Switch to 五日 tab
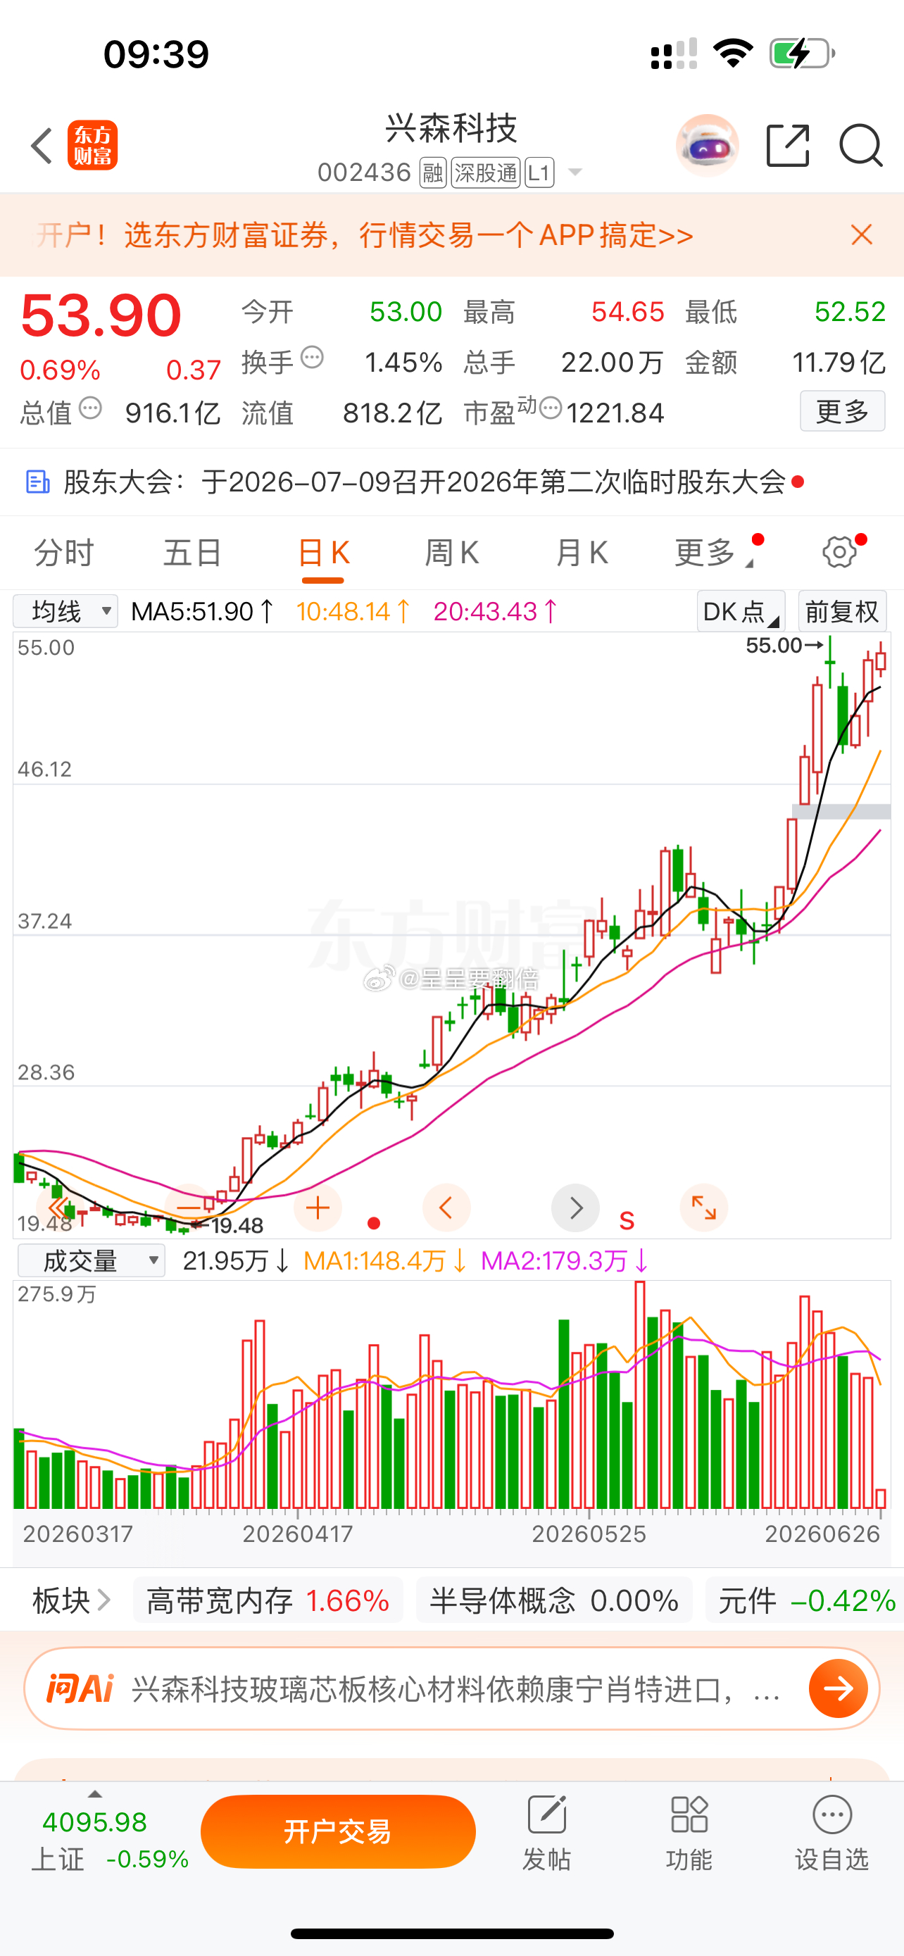The width and height of the screenshot is (904, 1956). pyautogui.click(x=193, y=552)
